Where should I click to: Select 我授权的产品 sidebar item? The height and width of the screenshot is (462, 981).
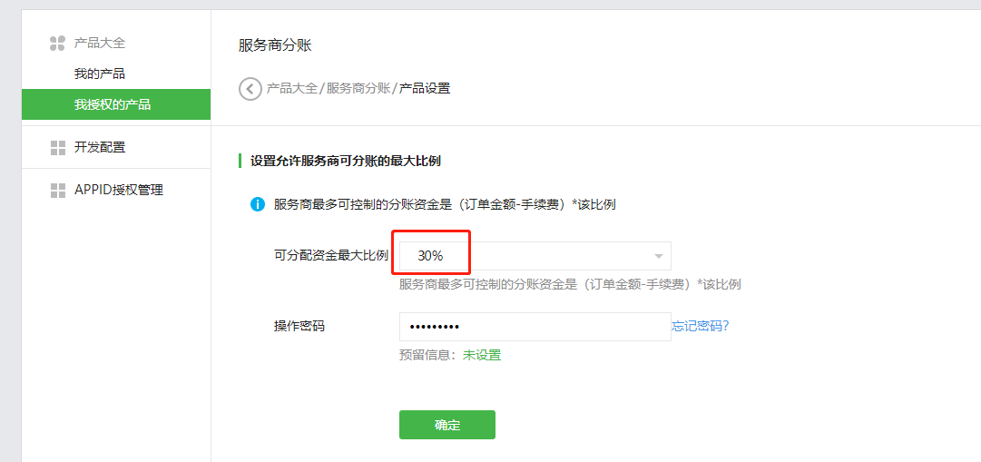point(116,104)
